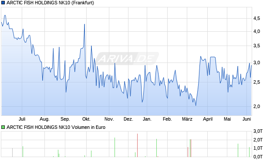270x161 pixels.
Task: Click the 0,0T volume axis value
Action: pos(258,157)
